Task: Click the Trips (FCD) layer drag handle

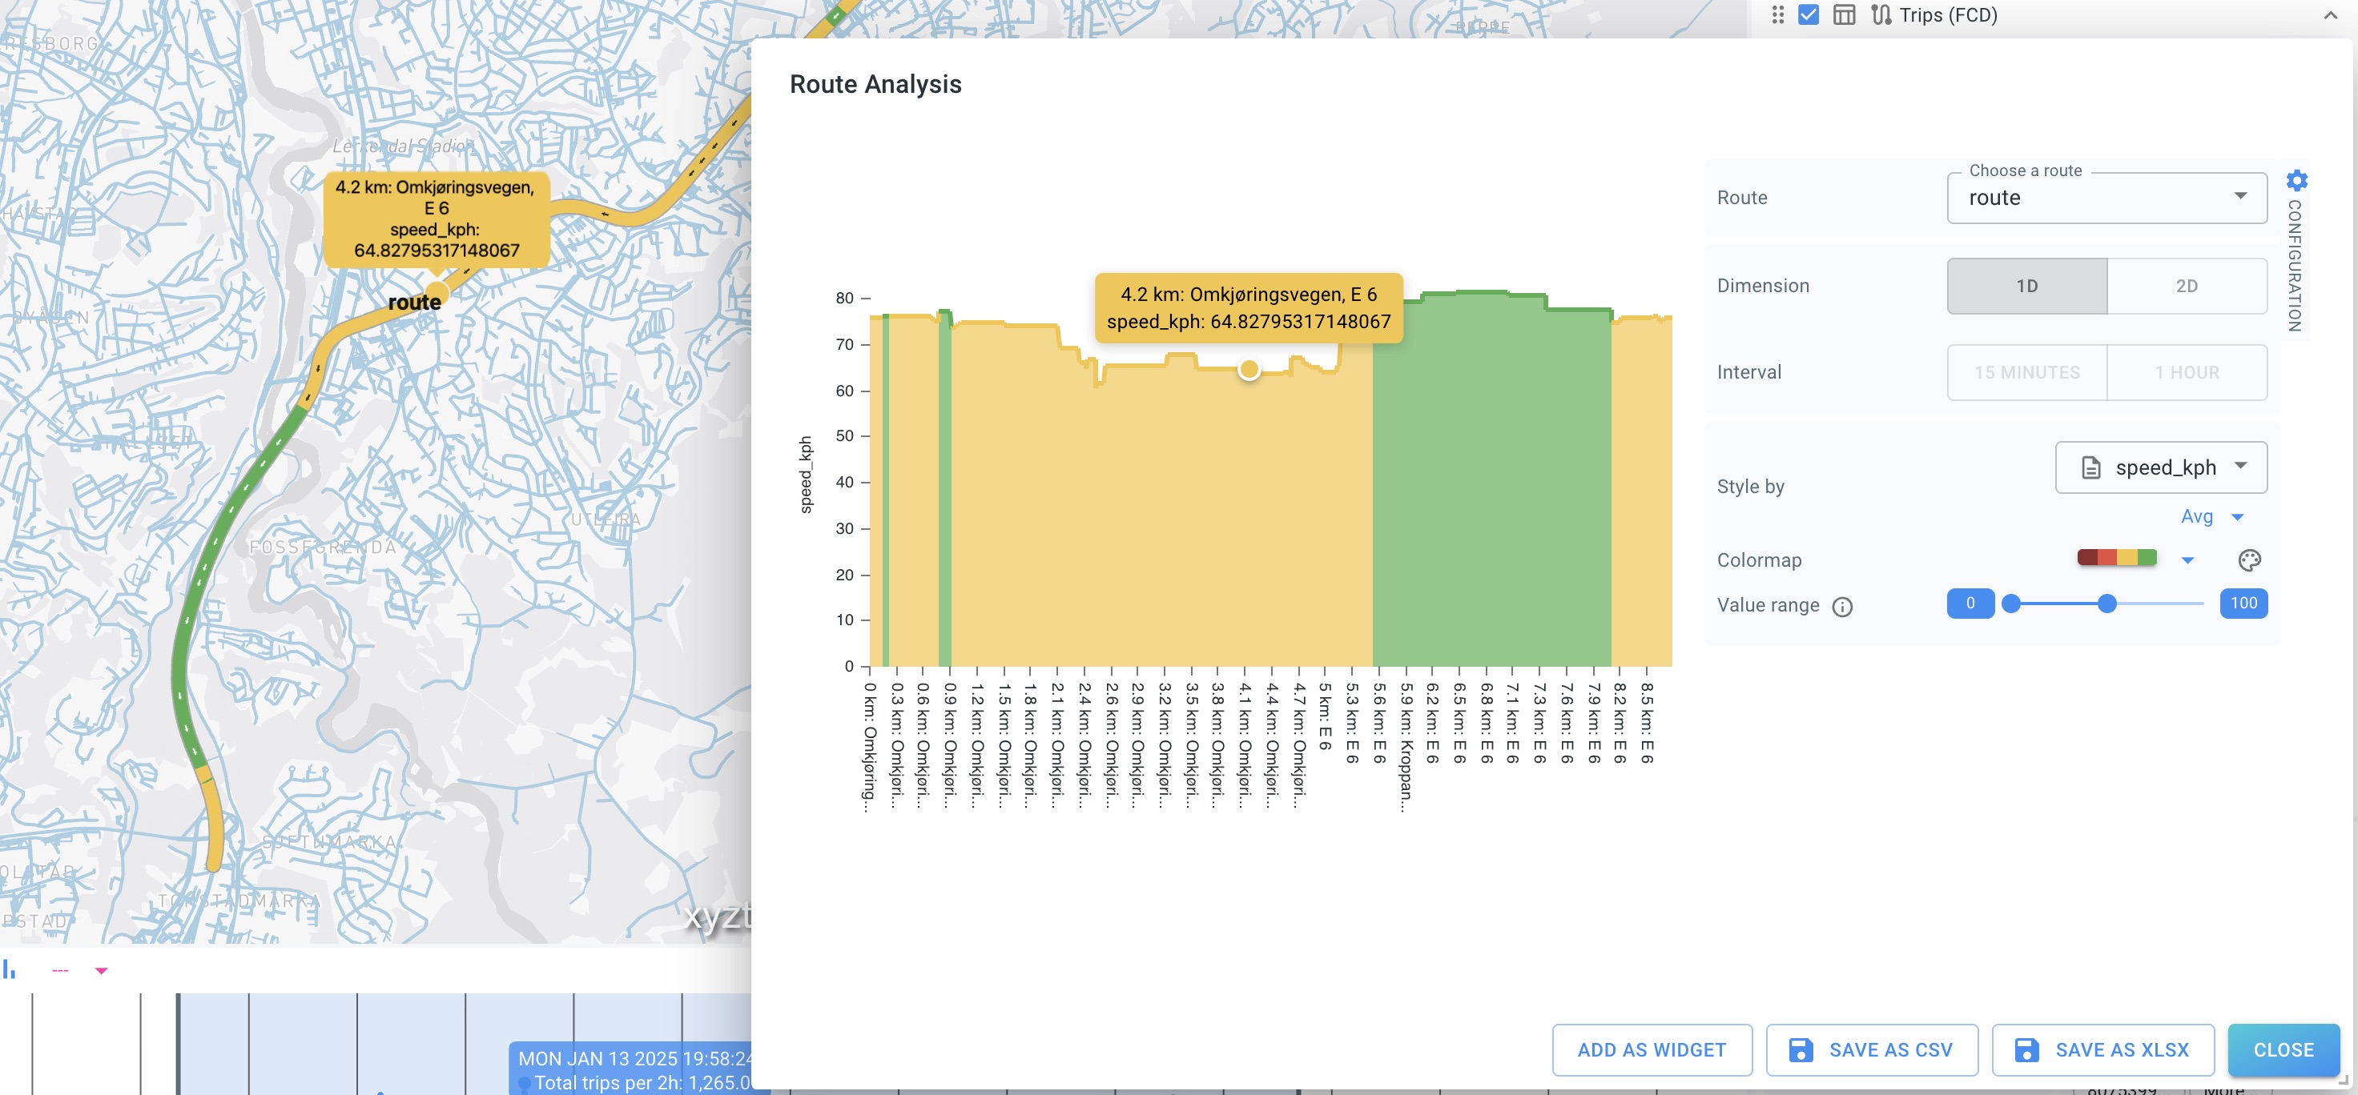Action: 1777,14
